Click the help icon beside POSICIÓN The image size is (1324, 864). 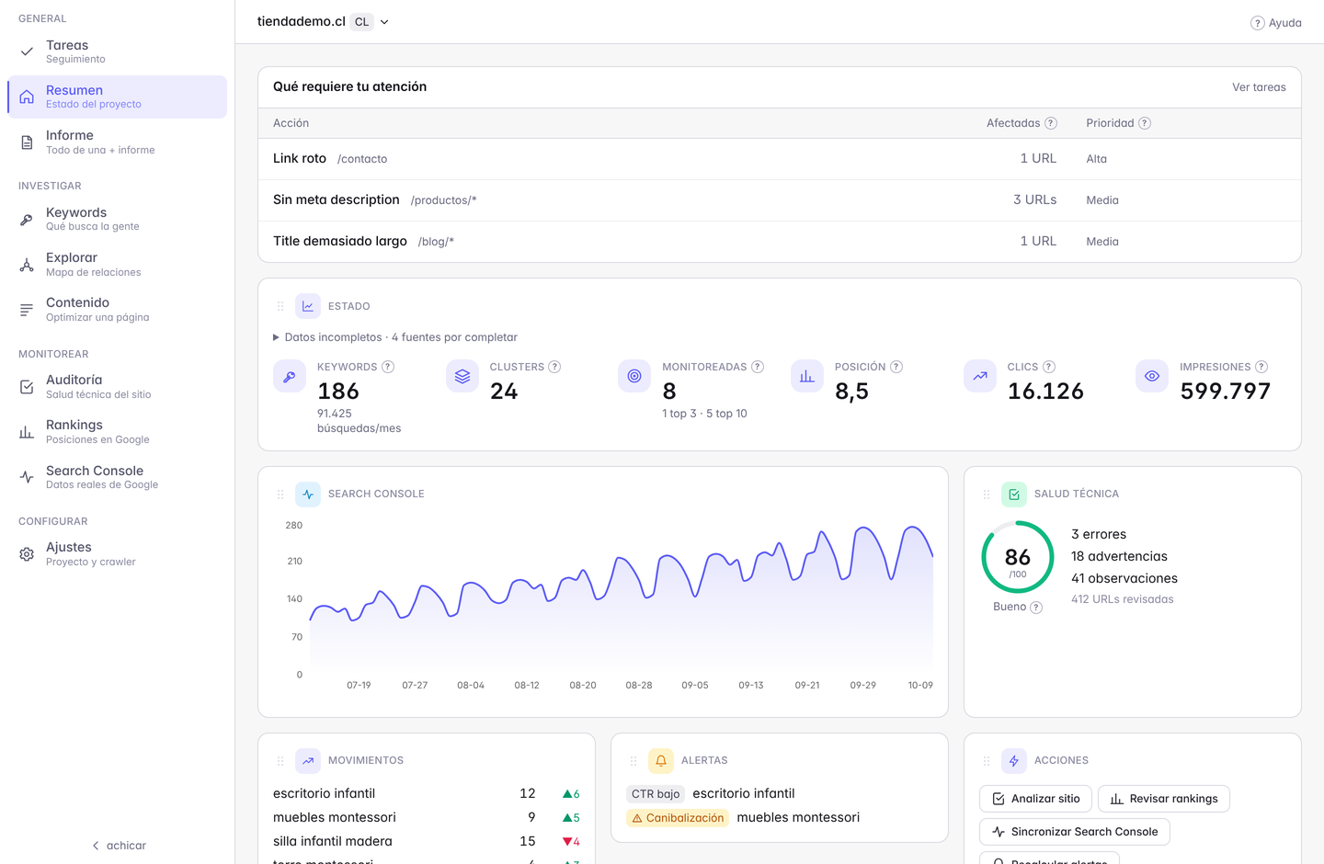896,367
